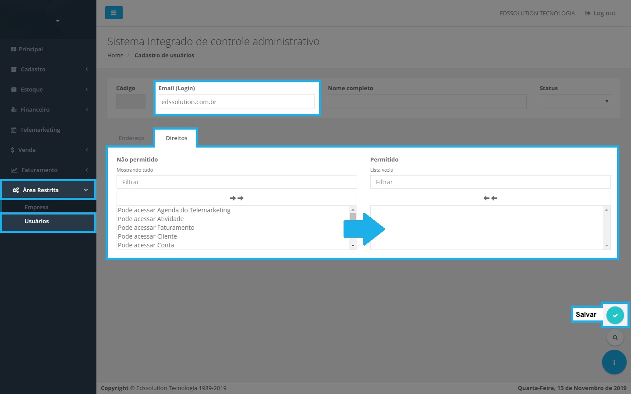Click Não permitido list scroll-up arrow

tap(353, 210)
